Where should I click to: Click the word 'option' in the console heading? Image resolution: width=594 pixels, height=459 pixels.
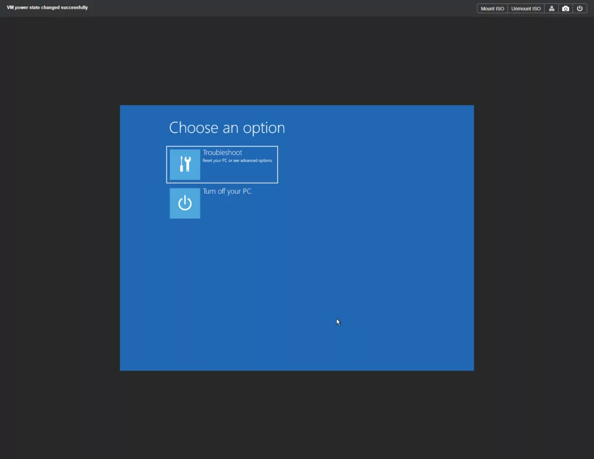[265, 128]
